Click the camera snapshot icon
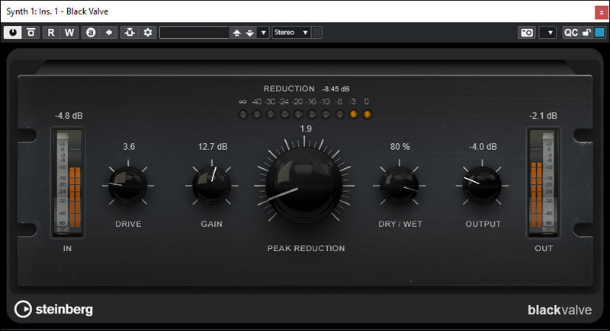 526,33
